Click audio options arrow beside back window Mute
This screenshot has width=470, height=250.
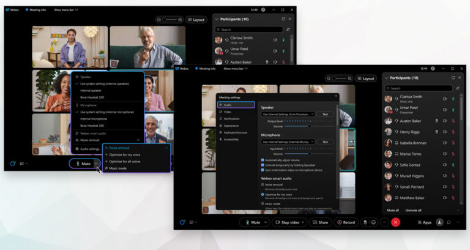coord(96,164)
